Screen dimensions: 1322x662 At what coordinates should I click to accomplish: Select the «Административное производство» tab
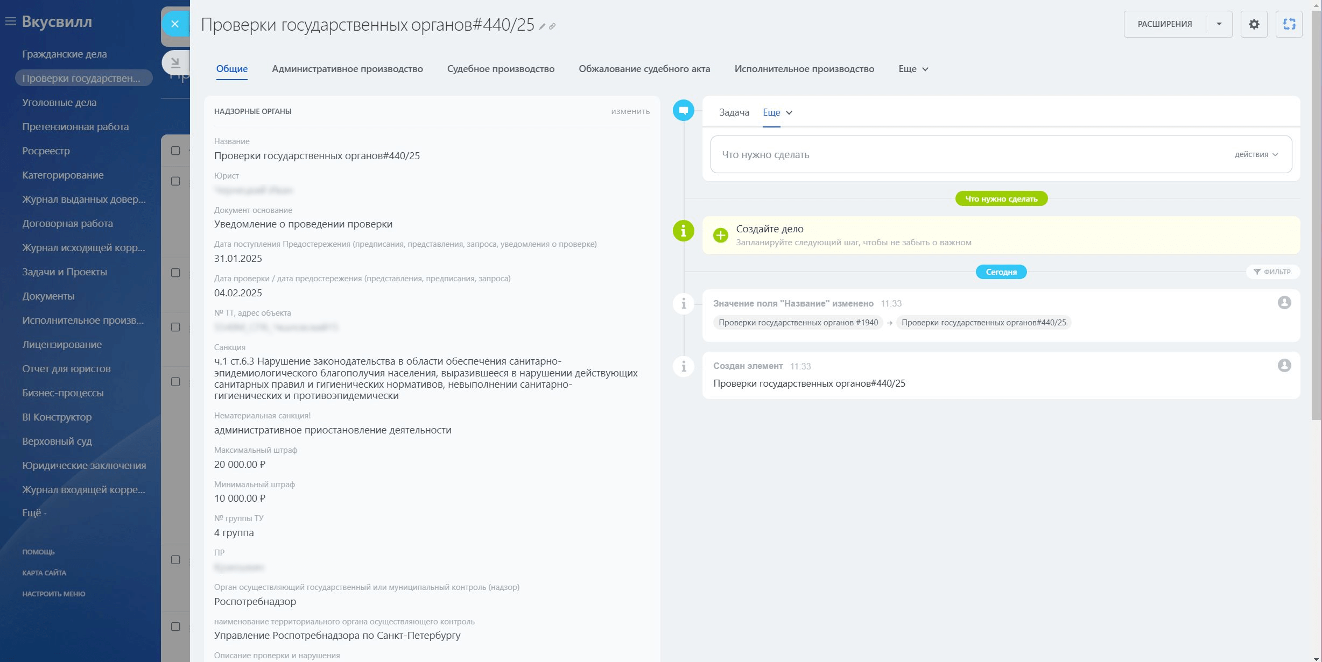(347, 68)
